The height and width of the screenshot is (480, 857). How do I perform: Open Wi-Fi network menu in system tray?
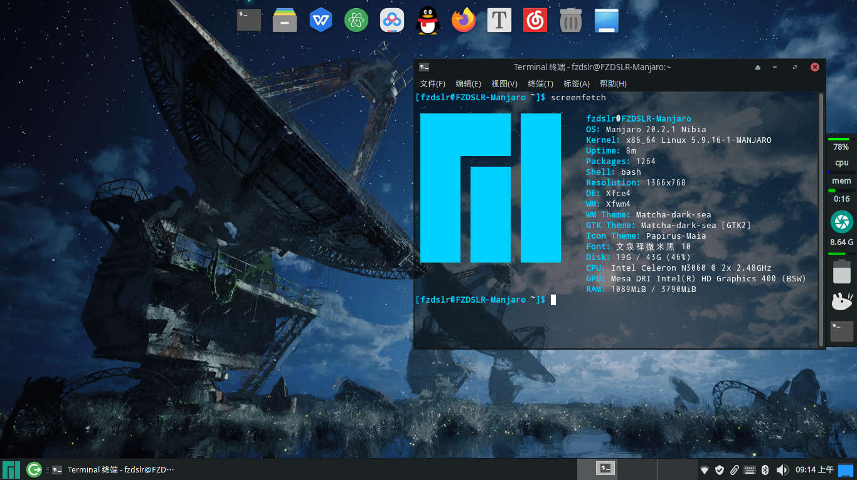705,470
